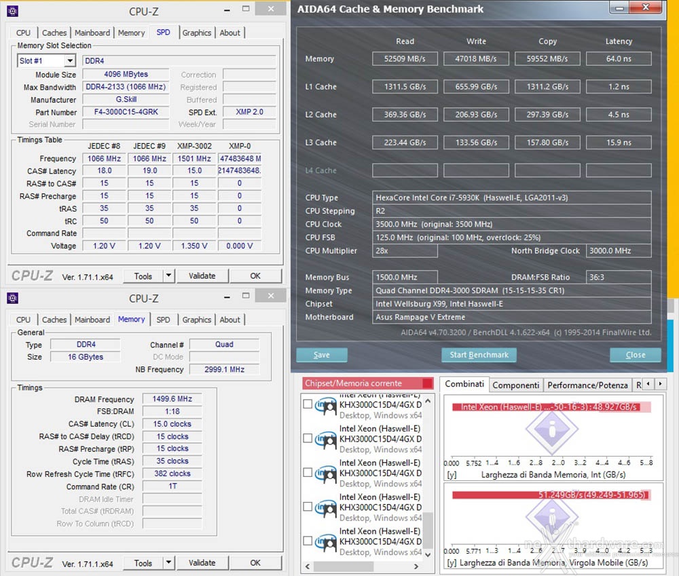The image size is (679, 576).
Task: Check the second Intel Xeon (Haswell-E) entry checkbox
Action: tap(308, 438)
